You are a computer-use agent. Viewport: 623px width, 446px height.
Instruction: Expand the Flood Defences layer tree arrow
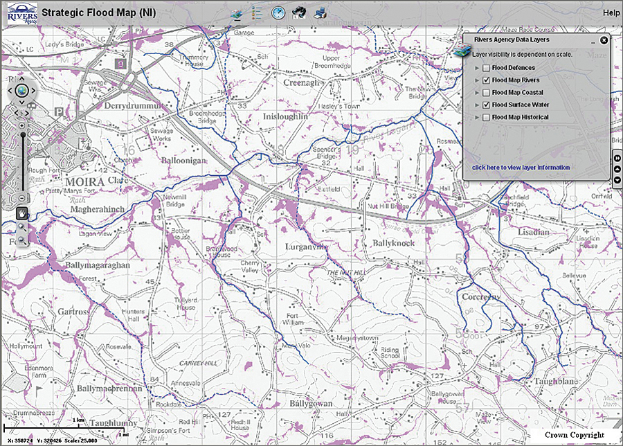click(x=477, y=68)
